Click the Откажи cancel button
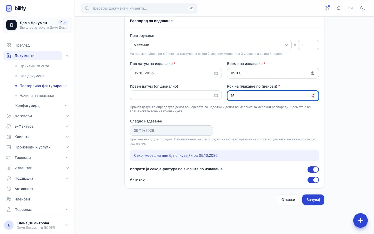374x234 pixels. click(x=288, y=200)
